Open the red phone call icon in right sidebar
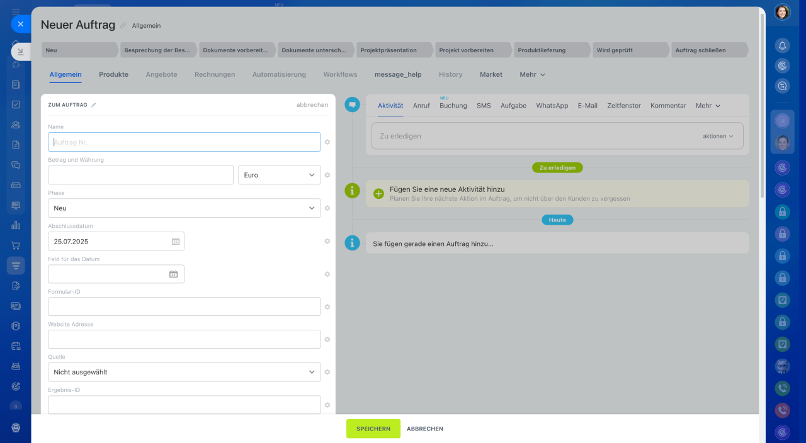 [782, 410]
